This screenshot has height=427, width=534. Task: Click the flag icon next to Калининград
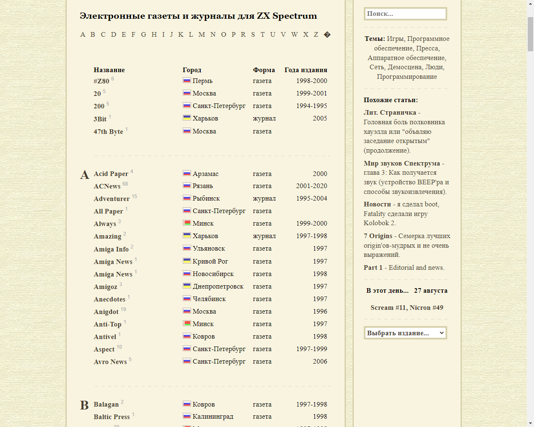coord(187,416)
